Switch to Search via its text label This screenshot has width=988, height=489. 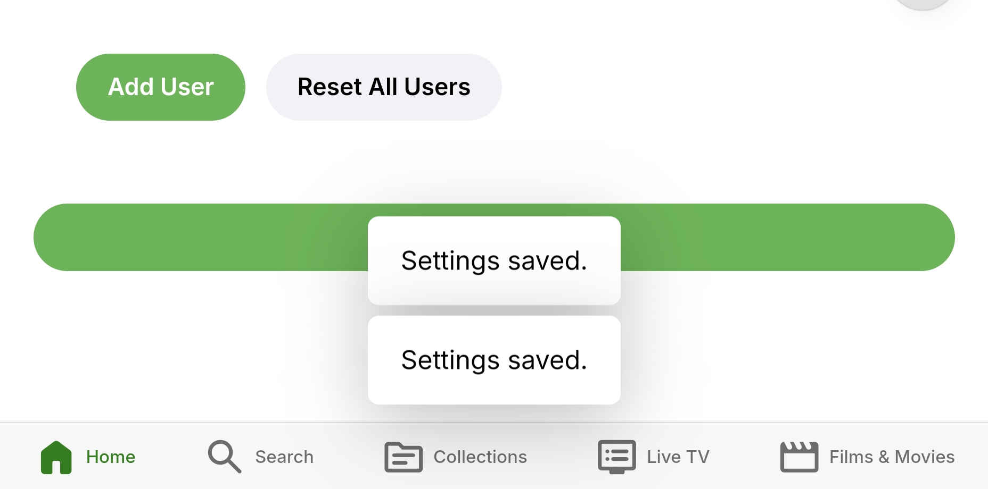pos(284,457)
